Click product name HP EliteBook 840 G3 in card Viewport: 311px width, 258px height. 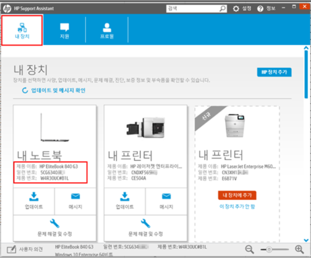click(59, 166)
